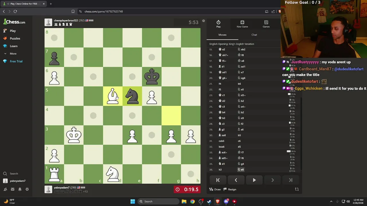Select move 36 black e5 in move list
Image resolution: width=367 pixels, height=206 pixels.
point(241,170)
